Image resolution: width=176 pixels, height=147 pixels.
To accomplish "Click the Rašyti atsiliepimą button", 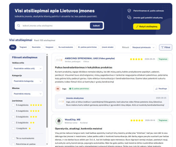I will point(147,26).
